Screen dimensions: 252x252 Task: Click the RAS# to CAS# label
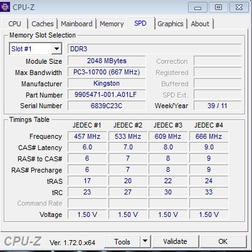click(39, 159)
